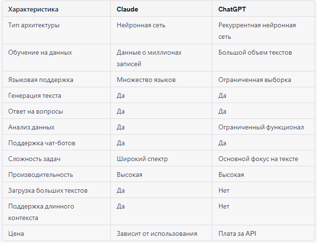Click the 'Ограниченный функционал' cell
Viewport: 317px width, 243px height.
261,127
